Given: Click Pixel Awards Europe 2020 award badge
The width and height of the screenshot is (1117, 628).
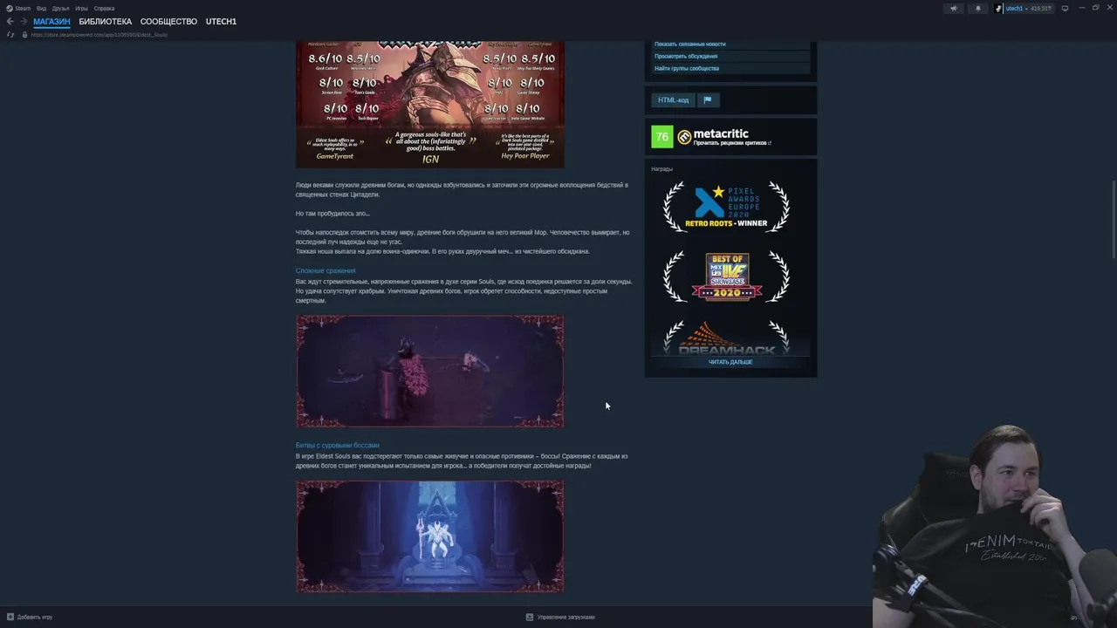Looking at the screenshot, I should pyautogui.click(x=726, y=207).
